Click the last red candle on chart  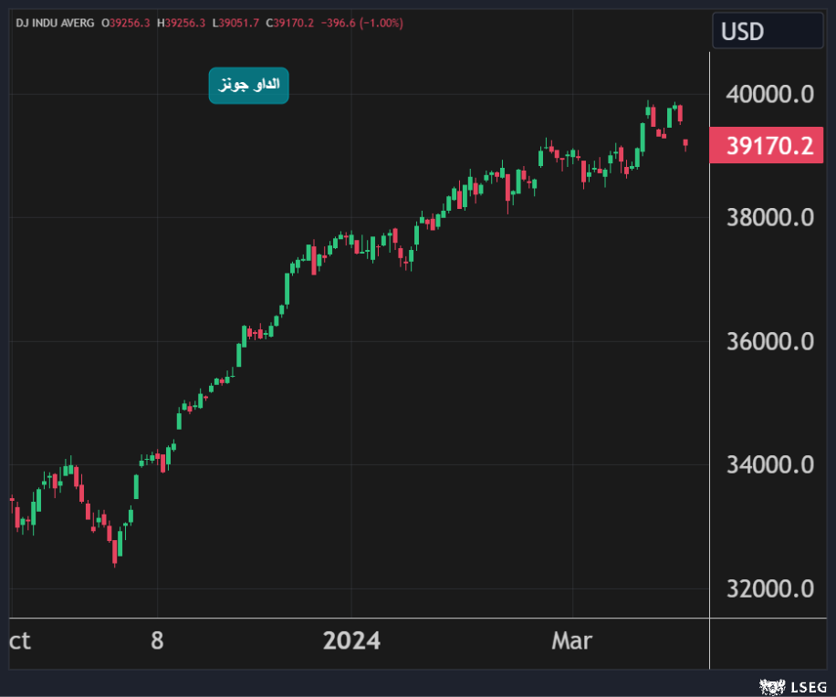(x=685, y=142)
